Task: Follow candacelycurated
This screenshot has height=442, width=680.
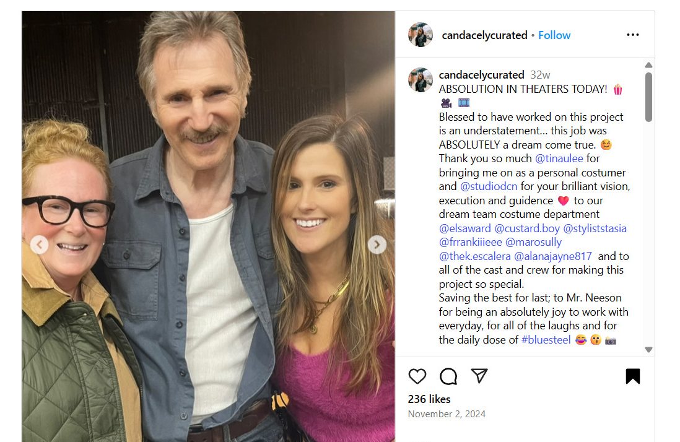Action: click(x=554, y=35)
